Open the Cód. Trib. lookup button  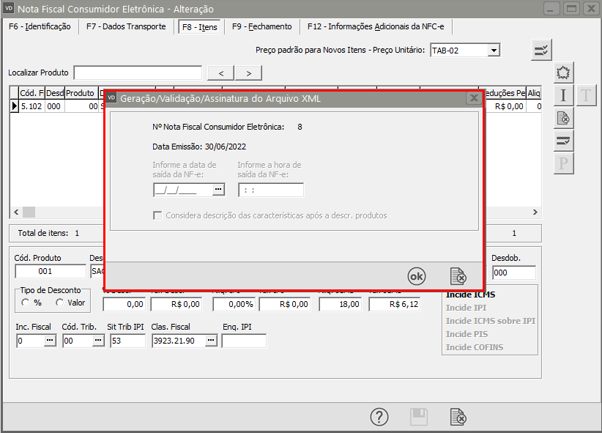[98, 341]
